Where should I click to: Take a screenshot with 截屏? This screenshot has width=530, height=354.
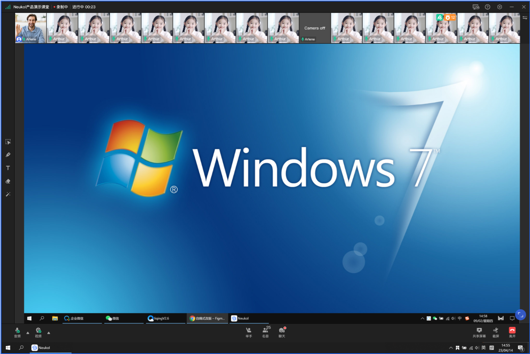point(496,332)
